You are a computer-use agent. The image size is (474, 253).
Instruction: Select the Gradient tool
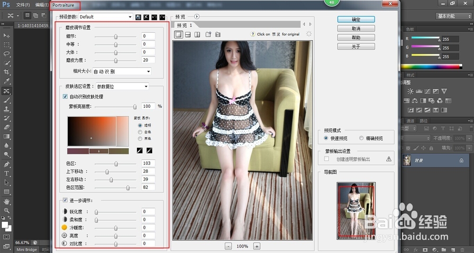6,137
